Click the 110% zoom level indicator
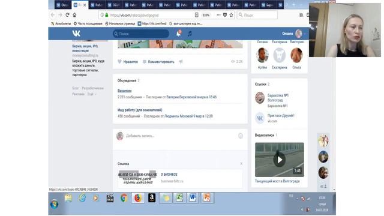This screenshot has height=216, width=384. (206, 15)
